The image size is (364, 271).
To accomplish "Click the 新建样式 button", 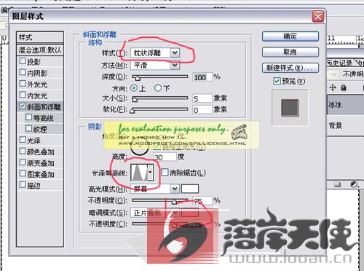I will click(290, 68).
